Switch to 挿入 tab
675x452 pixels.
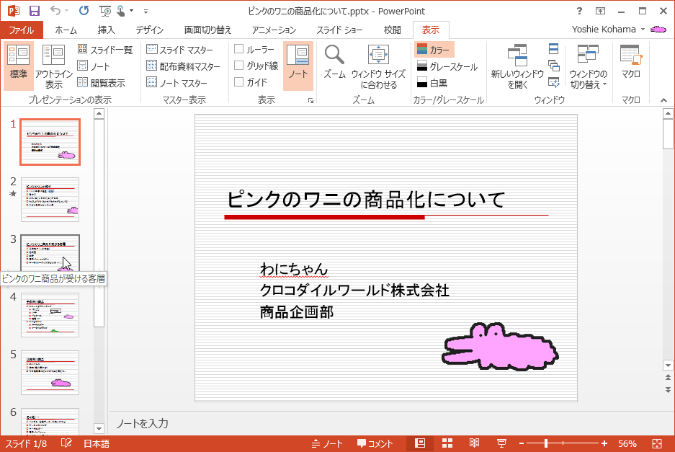pos(106,30)
